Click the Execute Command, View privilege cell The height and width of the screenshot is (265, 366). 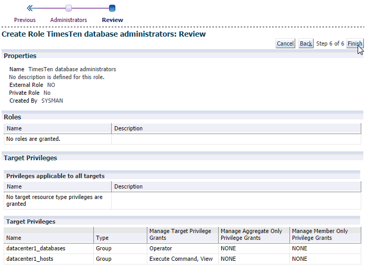pyautogui.click(x=174, y=259)
